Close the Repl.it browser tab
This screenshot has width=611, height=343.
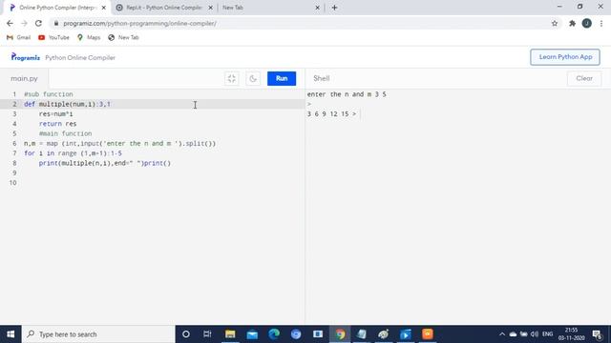click(x=210, y=8)
